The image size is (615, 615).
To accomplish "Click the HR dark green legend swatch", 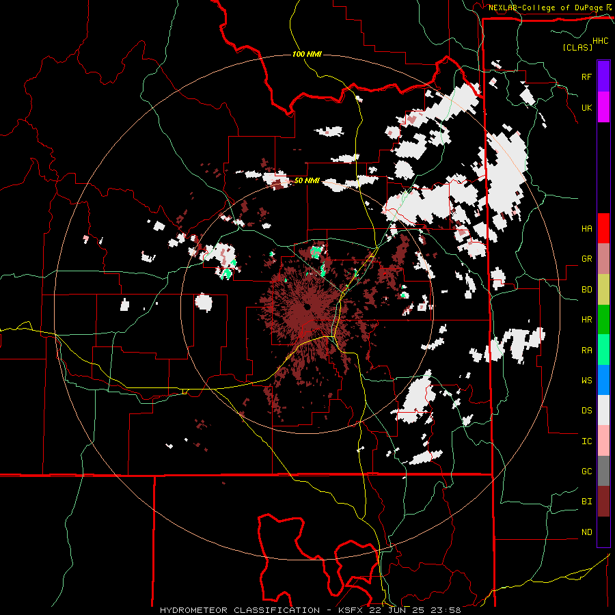I will point(603,319).
